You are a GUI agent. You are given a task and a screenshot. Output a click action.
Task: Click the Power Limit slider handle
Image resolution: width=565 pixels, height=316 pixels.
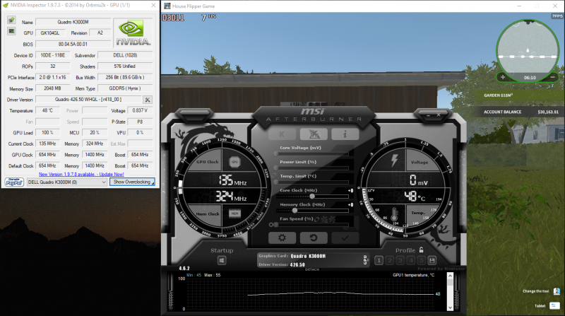276,168
